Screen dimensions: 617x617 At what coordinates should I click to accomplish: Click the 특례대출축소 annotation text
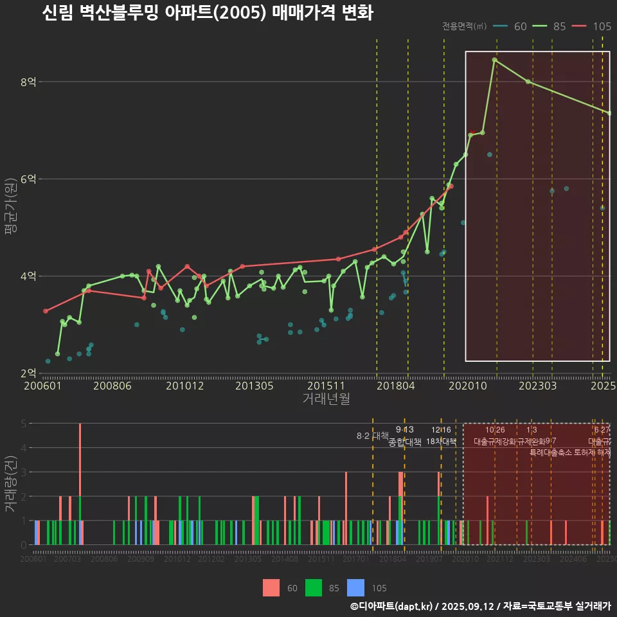click(x=551, y=452)
